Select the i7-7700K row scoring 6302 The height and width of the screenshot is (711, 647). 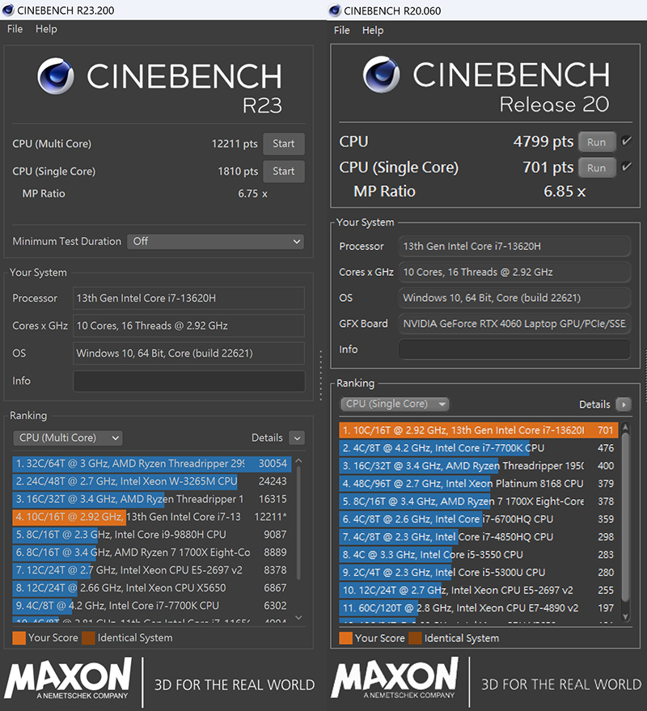click(152, 606)
